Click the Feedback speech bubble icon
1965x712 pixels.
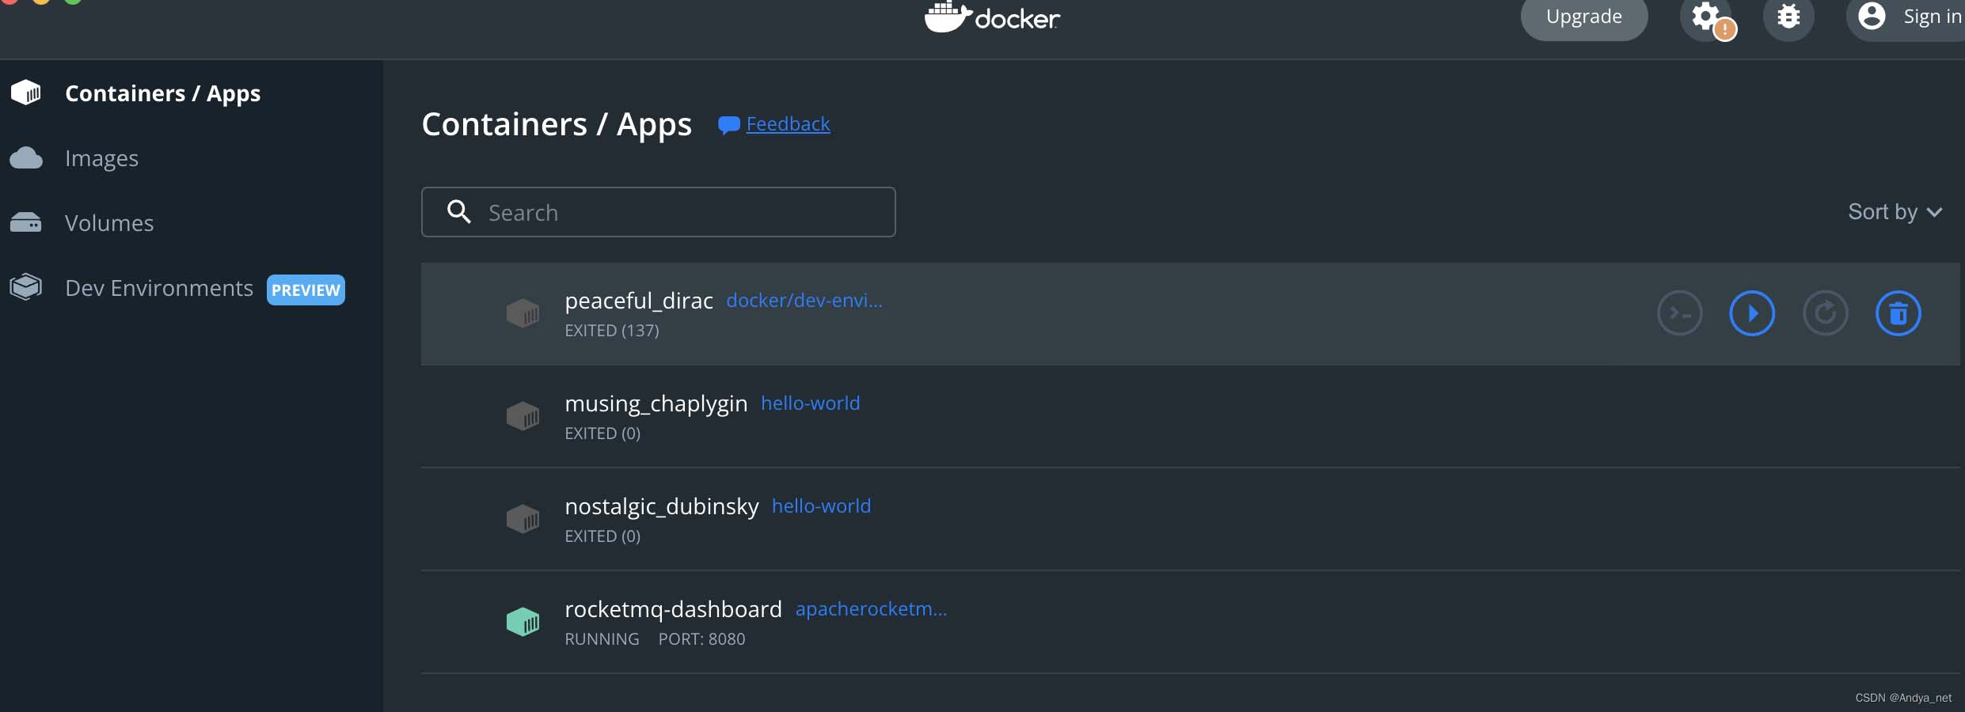728,125
